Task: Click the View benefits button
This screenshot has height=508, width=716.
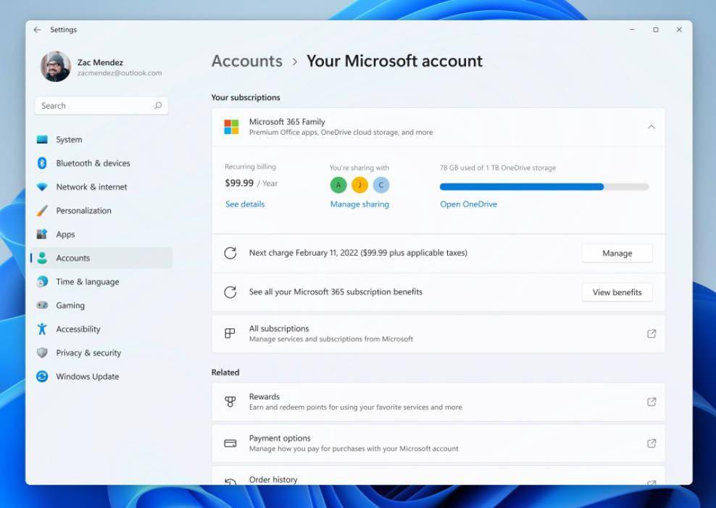Action: (x=617, y=292)
